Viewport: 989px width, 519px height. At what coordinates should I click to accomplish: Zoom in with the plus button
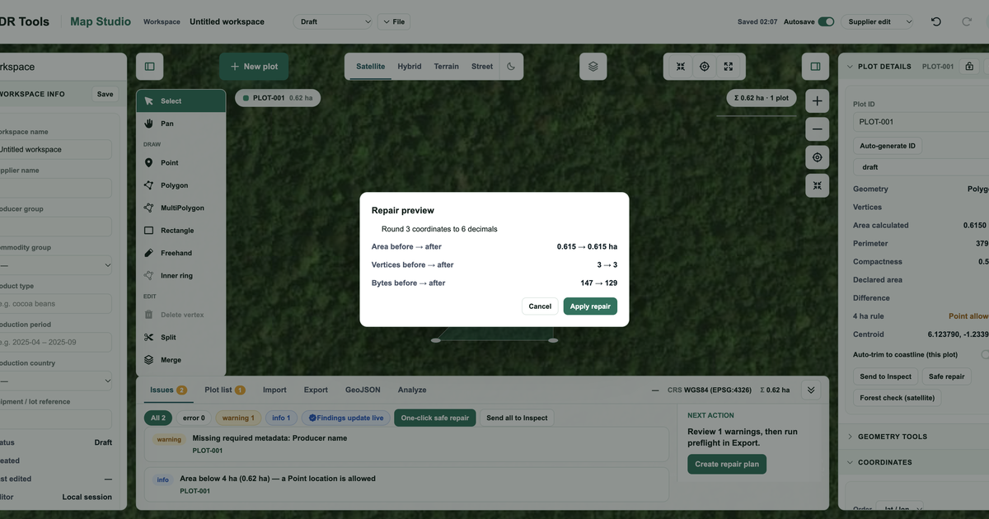(817, 101)
